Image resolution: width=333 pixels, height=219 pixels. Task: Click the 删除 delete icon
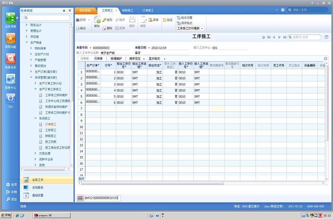(104, 28)
